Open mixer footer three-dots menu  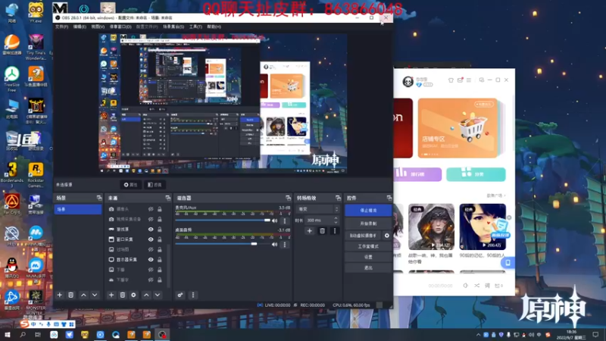(x=193, y=295)
